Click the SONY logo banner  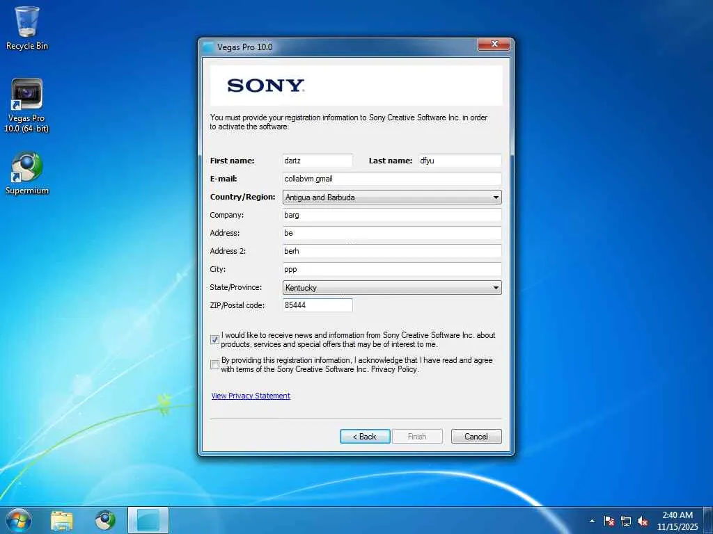pos(356,86)
